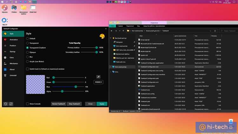Click the reset-settings arrow icon in TaskbarX Configurator
The image size is (238, 134).
6,104
